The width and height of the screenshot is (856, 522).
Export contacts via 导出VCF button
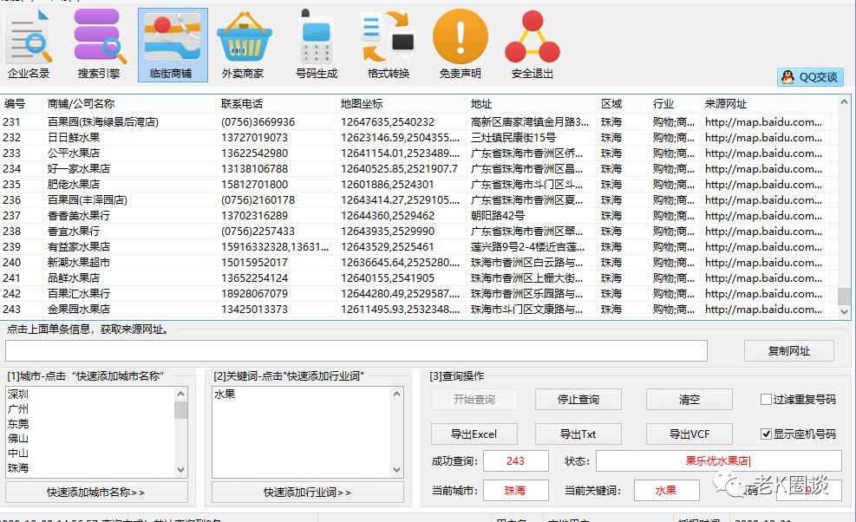point(689,434)
